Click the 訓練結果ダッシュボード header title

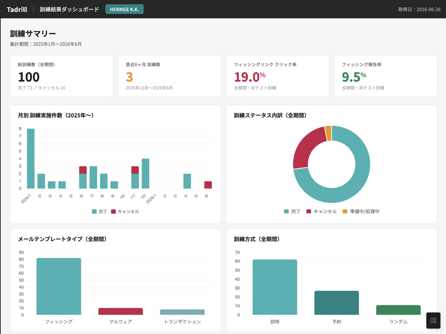(70, 9)
